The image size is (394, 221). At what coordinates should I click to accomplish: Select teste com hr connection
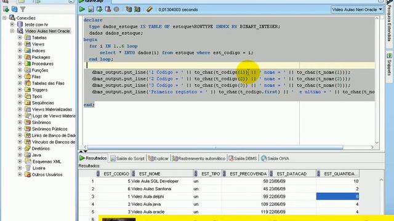pos(36,25)
